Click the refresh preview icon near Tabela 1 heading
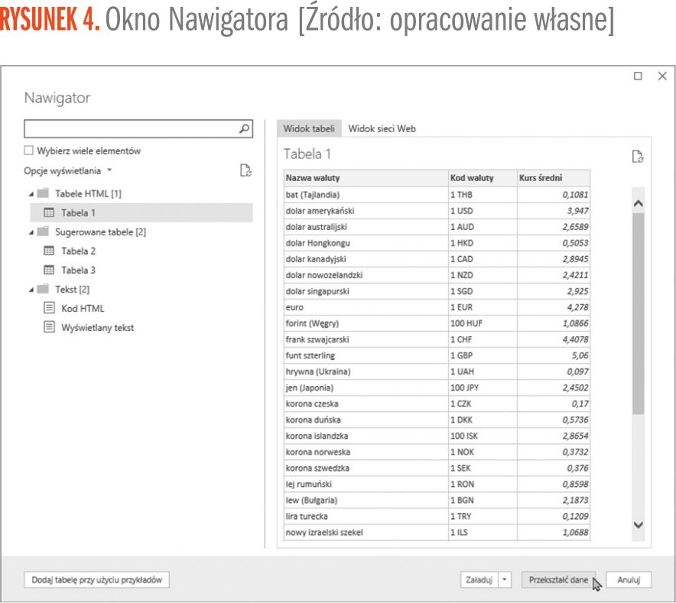The height and width of the screenshot is (603, 676). click(637, 156)
